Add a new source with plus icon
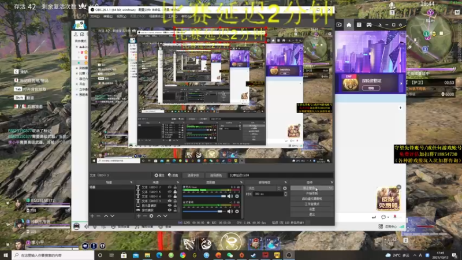This screenshot has width=462, height=260. (x=139, y=216)
